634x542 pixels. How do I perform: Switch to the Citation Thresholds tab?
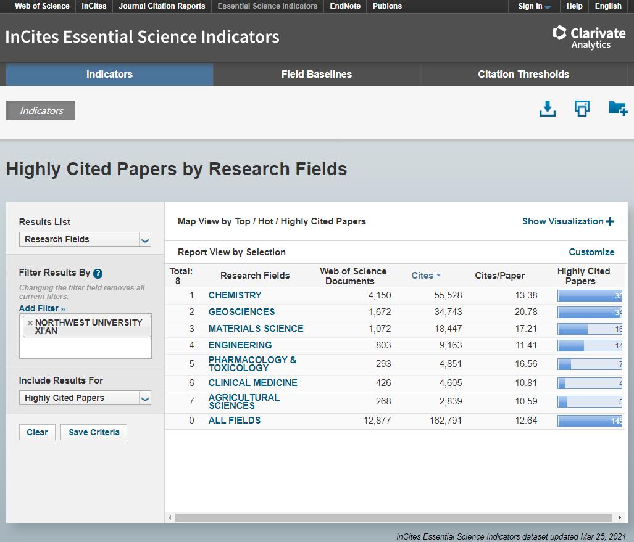click(x=523, y=74)
